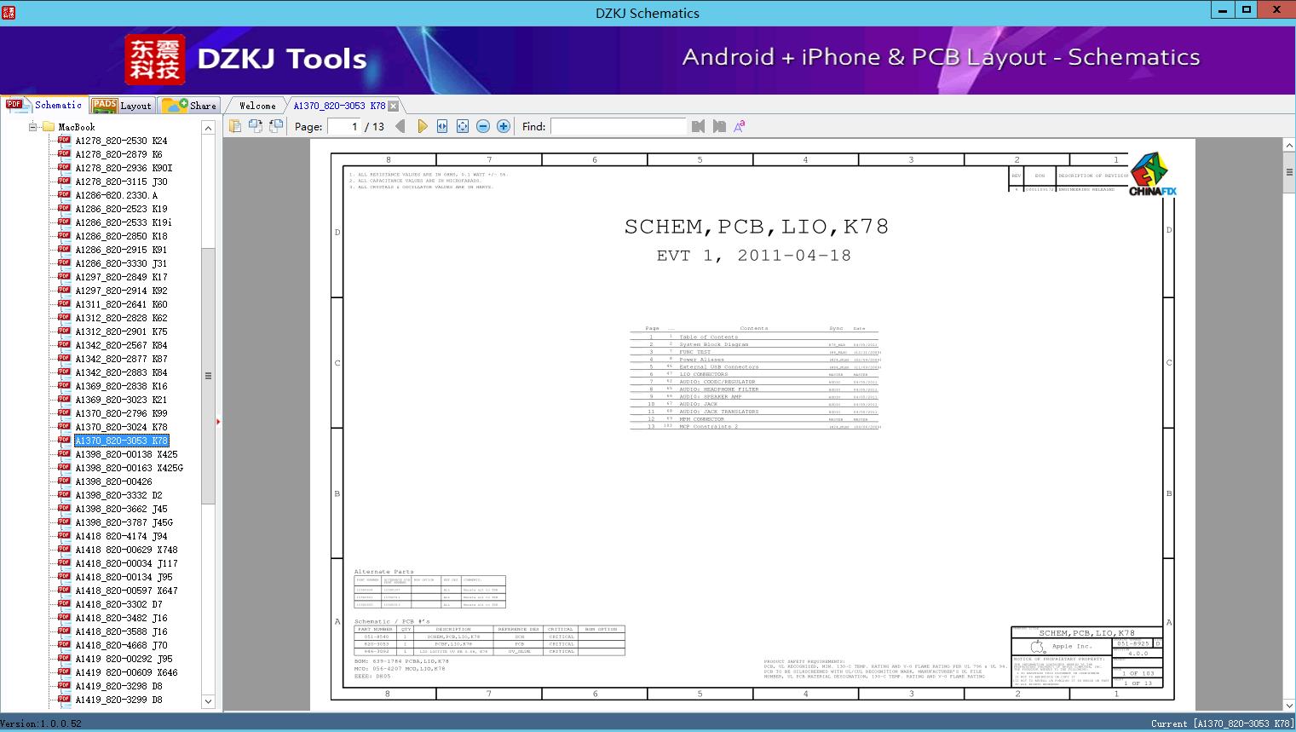Fit page to width icon

[442, 126]
